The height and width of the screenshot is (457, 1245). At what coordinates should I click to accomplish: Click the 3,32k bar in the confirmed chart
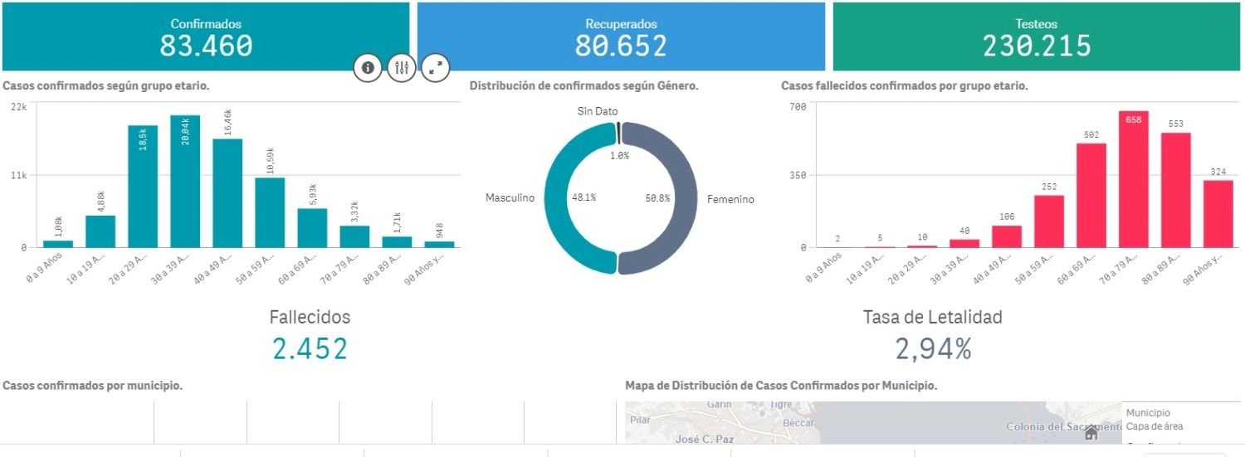click(354, 236)
